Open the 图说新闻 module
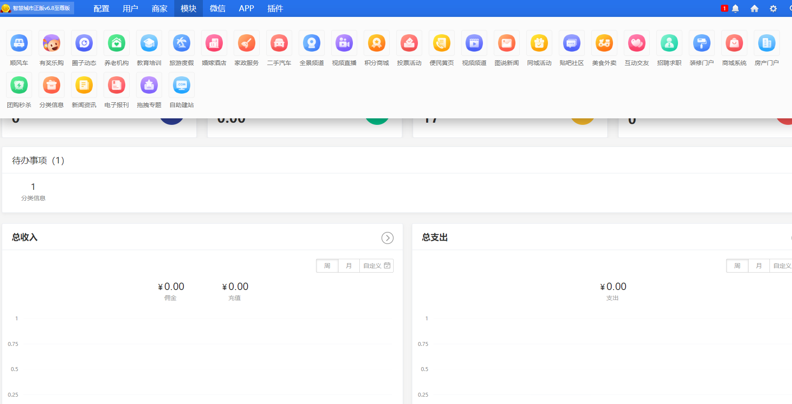The height and width of the screenshot is (404, 792). (507, 49)
